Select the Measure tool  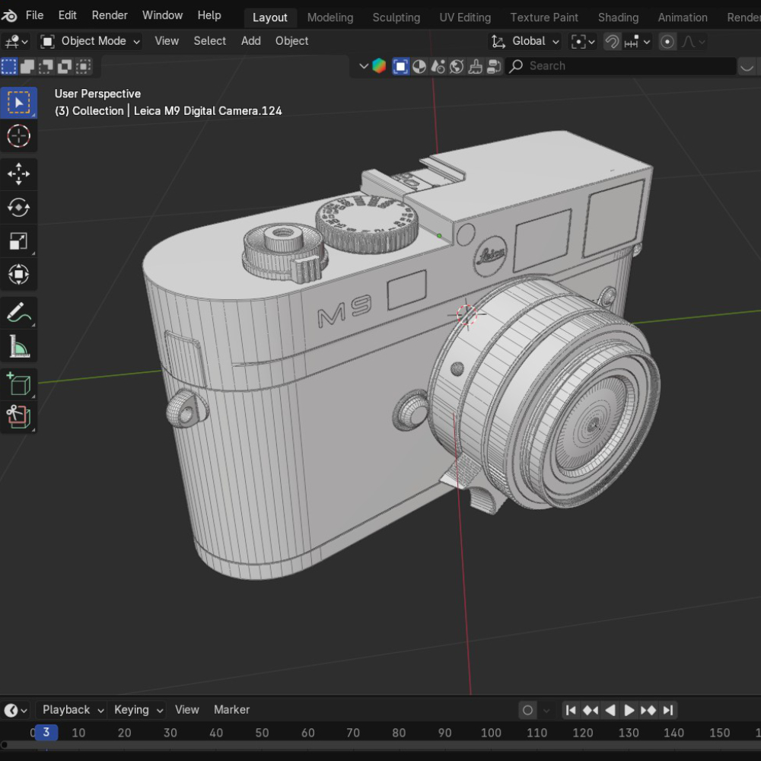18,347
